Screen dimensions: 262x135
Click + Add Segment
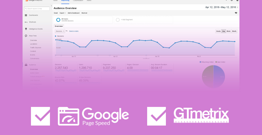[127, 20]
